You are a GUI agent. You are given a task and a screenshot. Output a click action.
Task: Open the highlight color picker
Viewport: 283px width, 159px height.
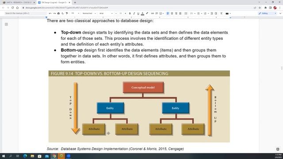(147, 13)
